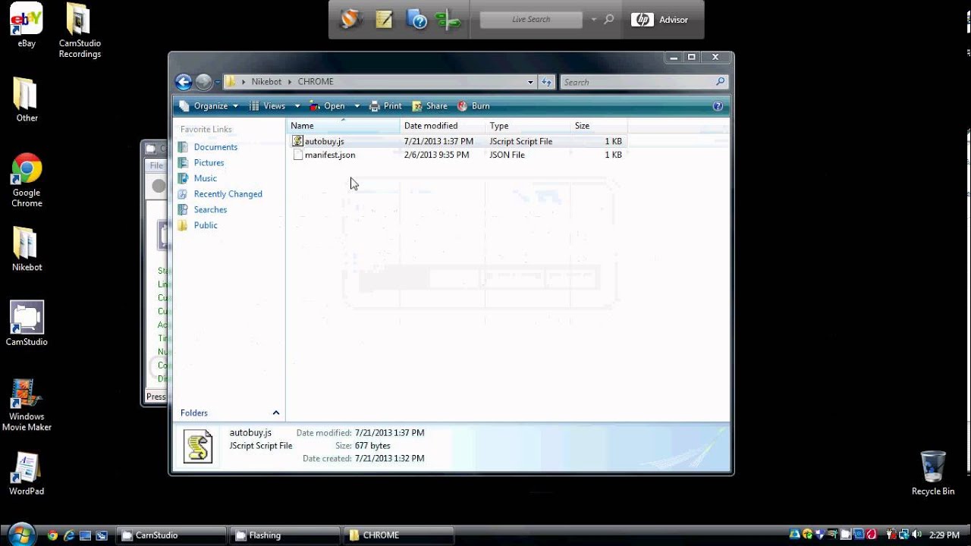Viewport: 971px width, 546px height.
Task: Select the manifest.json file icon
Action: pos(297,155)
